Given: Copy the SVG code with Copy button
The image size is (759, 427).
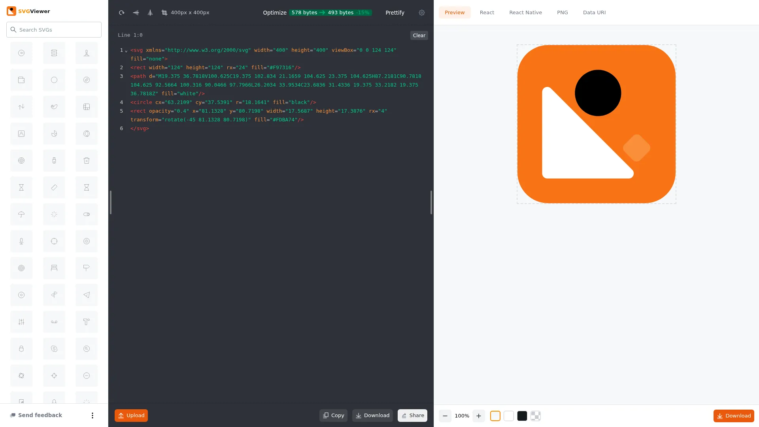Looking at the screenshot, I should pos(333,416).
